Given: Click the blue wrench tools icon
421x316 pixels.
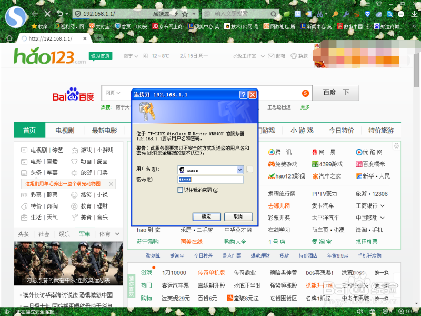Looking at the screenshot, I should point(346,14).
